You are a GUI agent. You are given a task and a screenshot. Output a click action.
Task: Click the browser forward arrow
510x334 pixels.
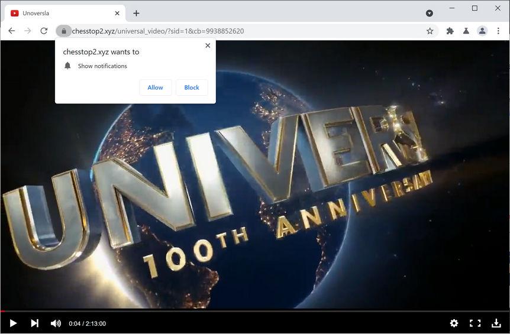tap(28, 31)
